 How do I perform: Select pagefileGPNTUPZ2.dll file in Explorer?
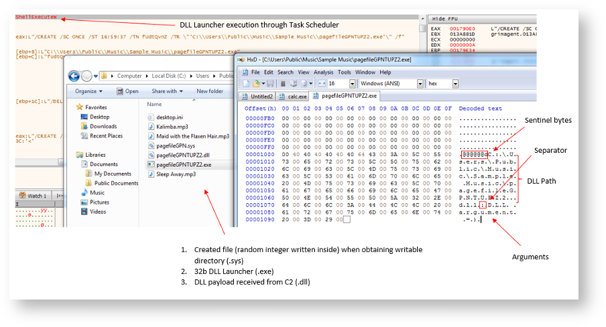click(179, 155)
